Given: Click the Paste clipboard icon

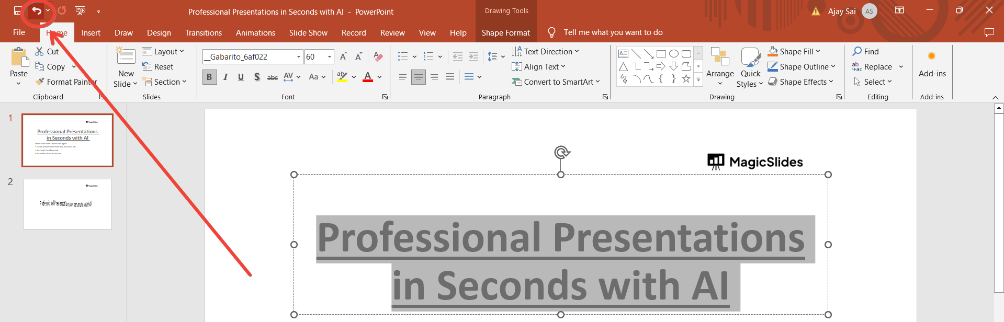Looking at the screenshot, I should [19, 57].
